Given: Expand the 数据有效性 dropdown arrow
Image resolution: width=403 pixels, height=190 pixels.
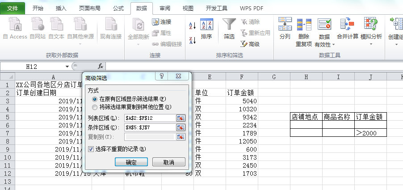Looking at the screenshot, I should pyautogui.click(x=334, y=45).
